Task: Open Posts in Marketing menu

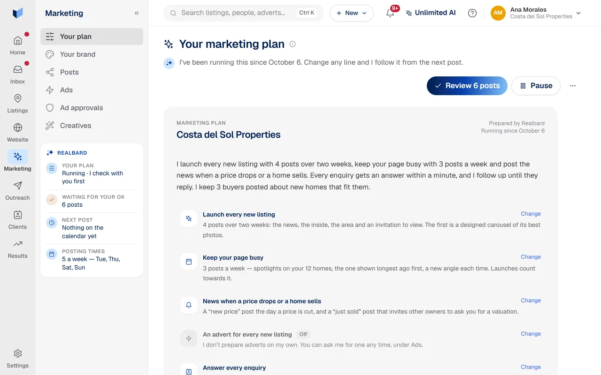Action: pos(92,72)
